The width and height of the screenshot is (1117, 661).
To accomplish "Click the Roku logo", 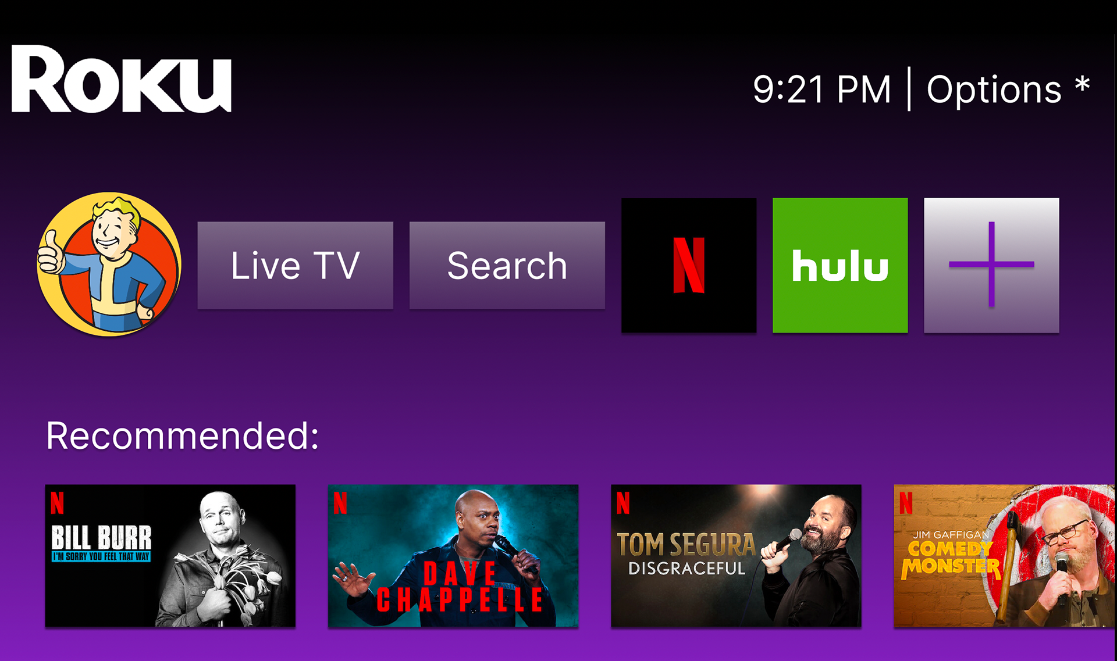I will click(x=122, y=78).
